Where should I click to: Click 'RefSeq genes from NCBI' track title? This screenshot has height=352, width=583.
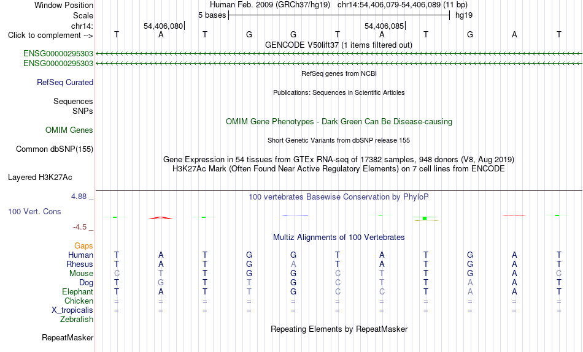coord(339,73)
